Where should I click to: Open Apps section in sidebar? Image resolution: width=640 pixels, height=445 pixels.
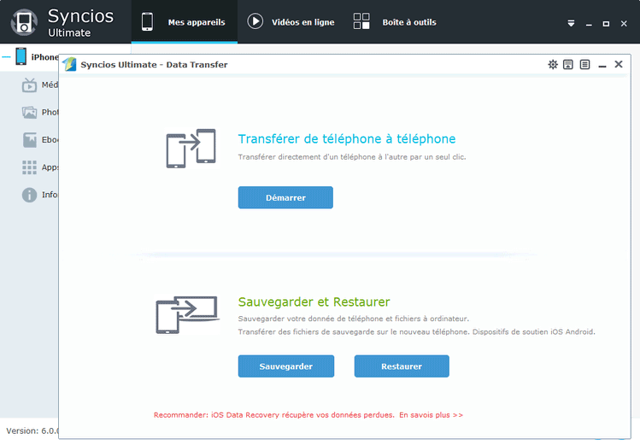coord(40,167)
